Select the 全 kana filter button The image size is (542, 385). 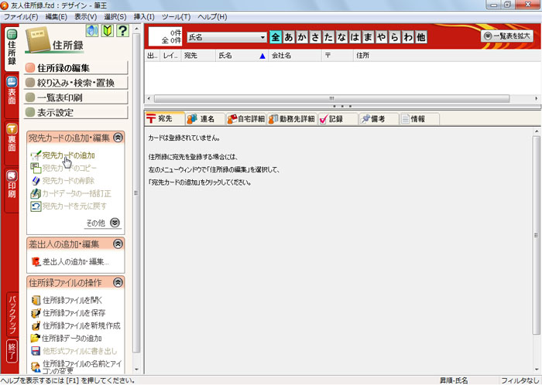point(275,36)
